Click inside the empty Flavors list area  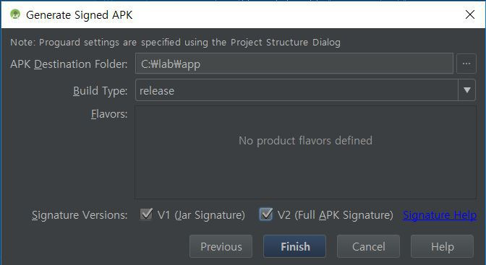305,152
